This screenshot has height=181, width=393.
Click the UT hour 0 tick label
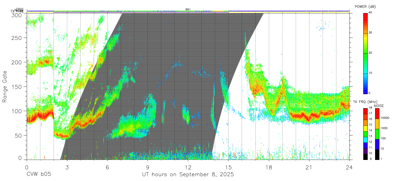[27, 167]
